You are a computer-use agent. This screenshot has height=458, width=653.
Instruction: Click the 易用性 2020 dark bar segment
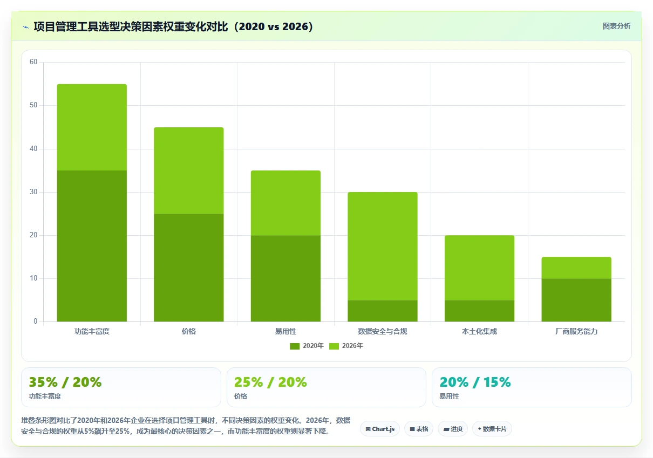285,278
